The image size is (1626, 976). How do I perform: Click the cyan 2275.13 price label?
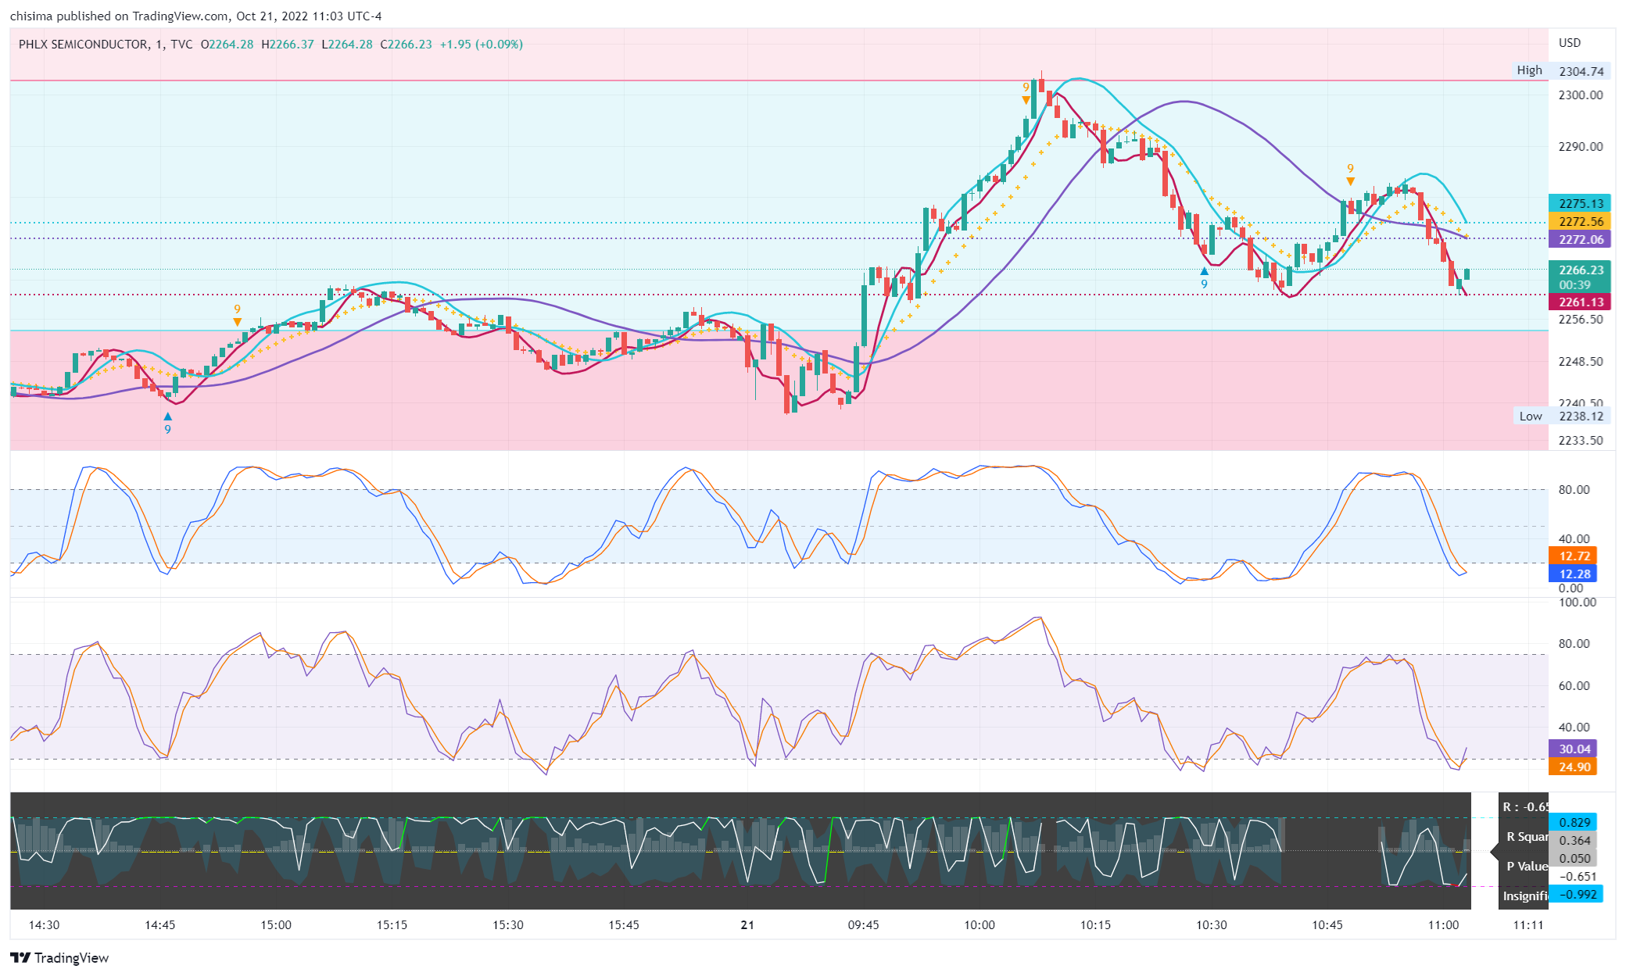[x=1580, y=203]
